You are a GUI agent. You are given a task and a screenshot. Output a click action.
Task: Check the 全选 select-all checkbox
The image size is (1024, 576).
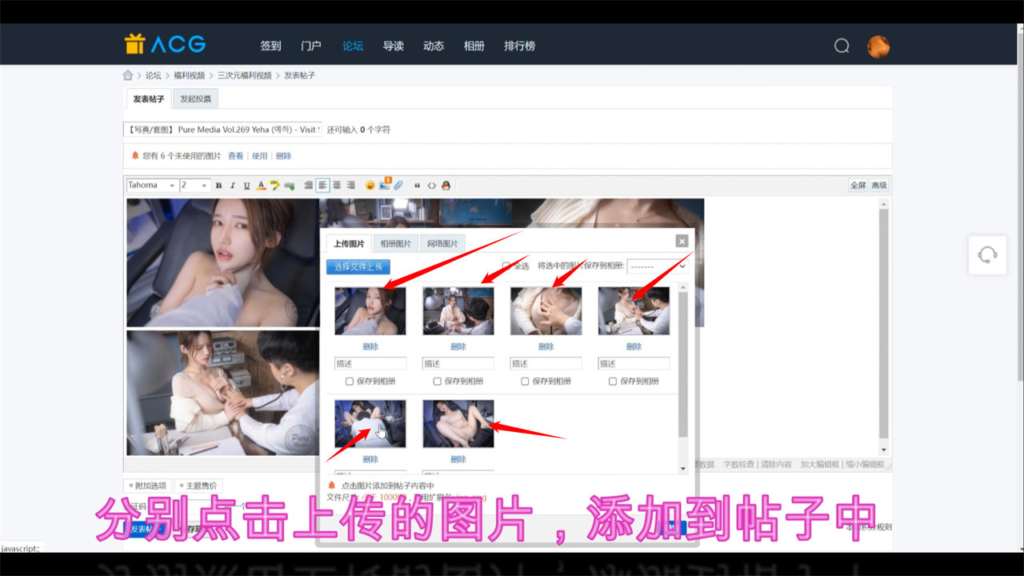pyautogui.click(x=506, y=266)
